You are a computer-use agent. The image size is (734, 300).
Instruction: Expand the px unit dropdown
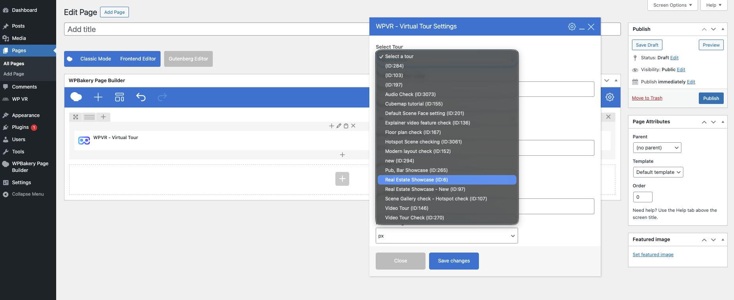(446, 236)
